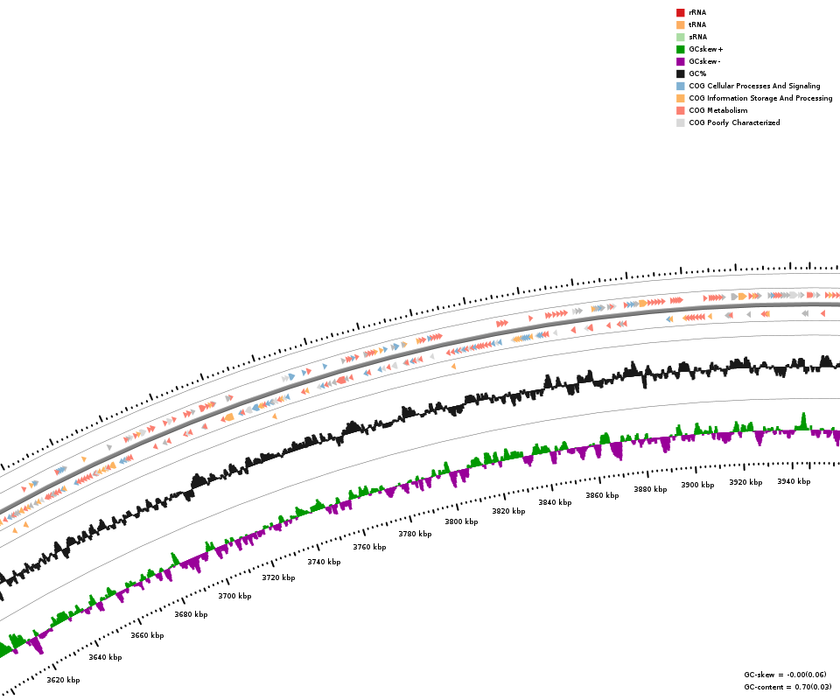
Task: Click the 3920 kbp scale label
Action: [x=745, y=482]
